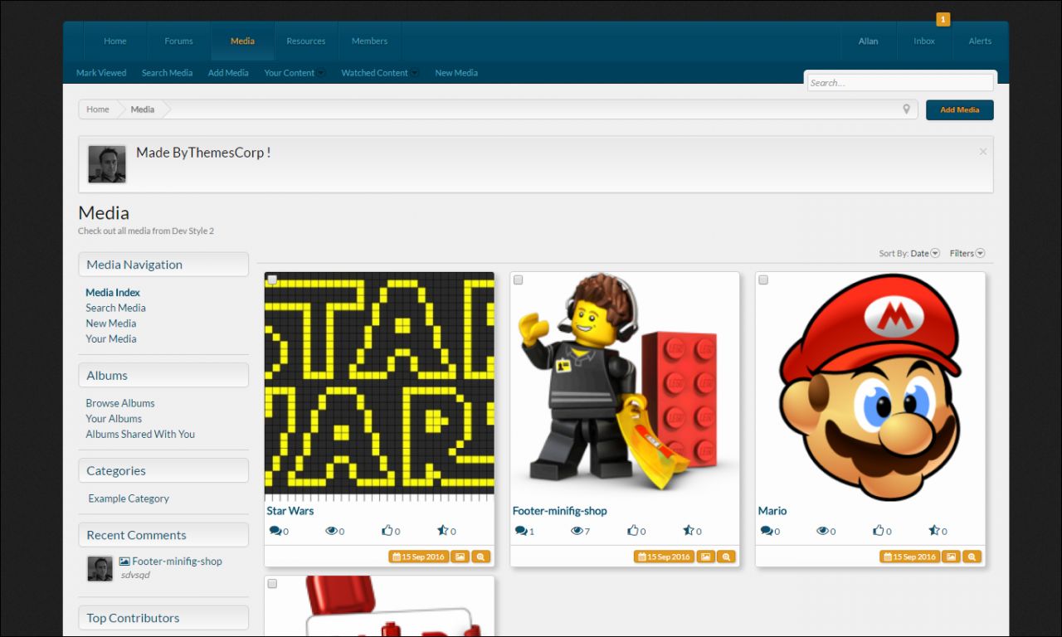This screenshot has width=1062, height=637.
Task: Click the thumbs-up icon under Footer-minifig-shop
Action: 632,531
